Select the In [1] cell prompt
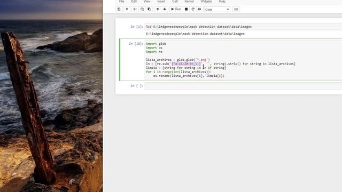This screenshot has height=192, width=342. (x=137, y=27)
